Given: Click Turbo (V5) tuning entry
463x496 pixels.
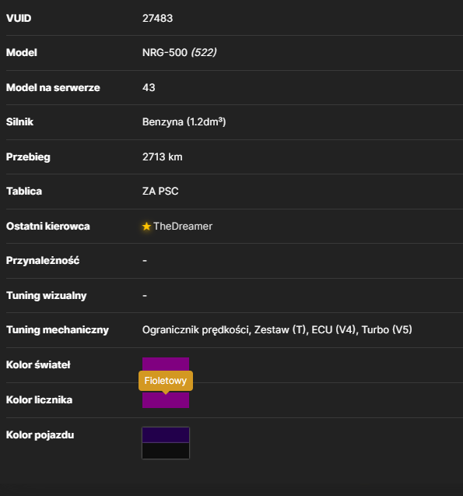Looking at the screenshot, I should tap(387, 330).
